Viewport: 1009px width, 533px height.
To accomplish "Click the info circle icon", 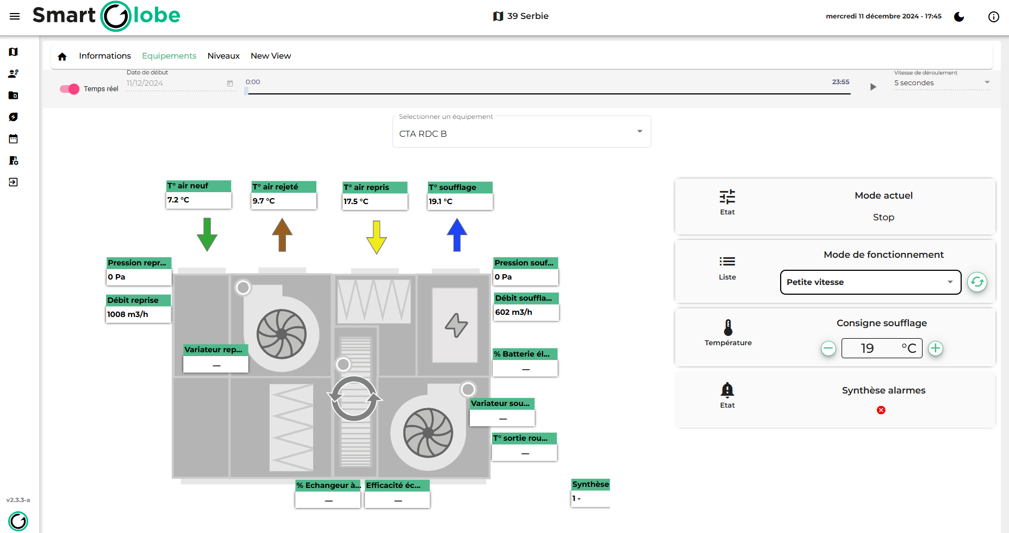I will (x=993, y=17).
